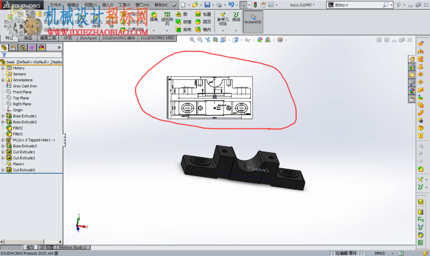
Task: Show more FeatureManager tabs with the chevron arrows
Action: [59, 48]
